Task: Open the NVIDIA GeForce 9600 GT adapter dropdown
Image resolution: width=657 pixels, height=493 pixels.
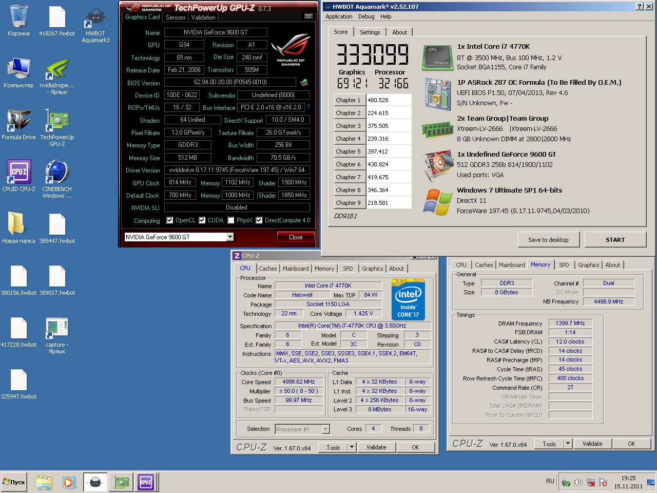Action: (230, 237)
